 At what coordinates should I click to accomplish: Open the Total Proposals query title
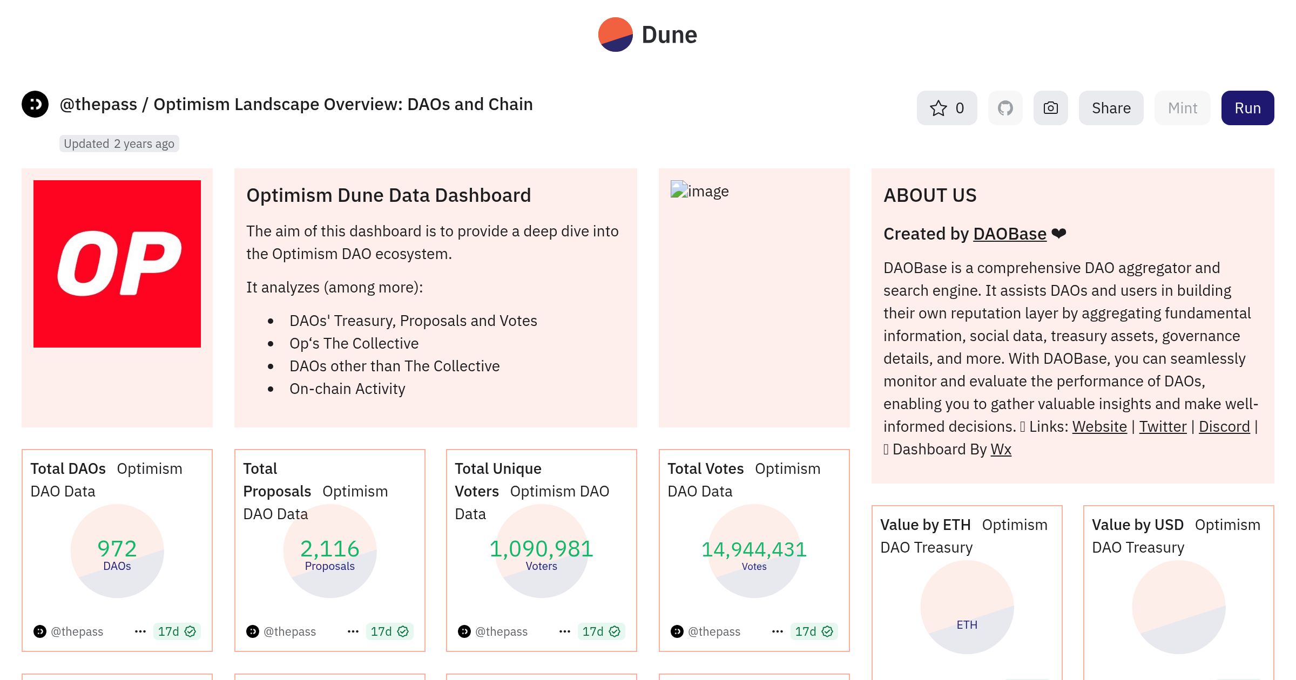[x=277, y=480]
